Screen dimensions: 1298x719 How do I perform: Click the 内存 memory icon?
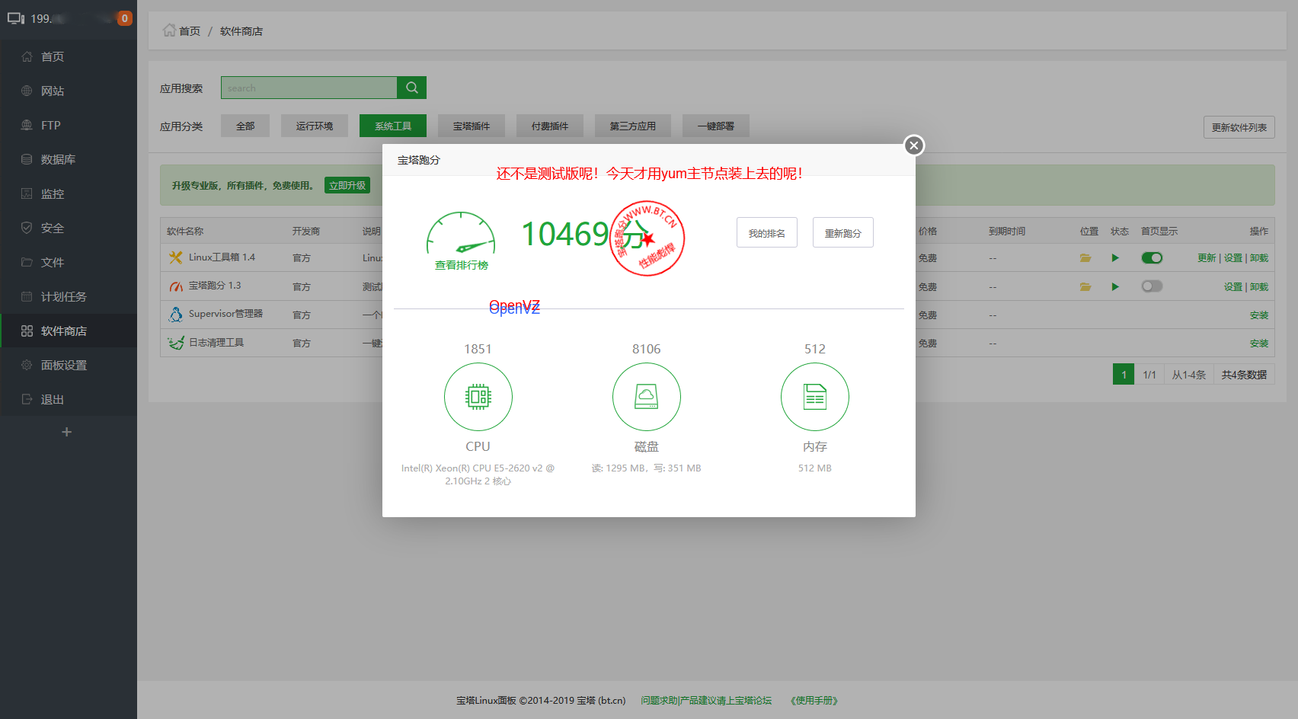point(815,397)
